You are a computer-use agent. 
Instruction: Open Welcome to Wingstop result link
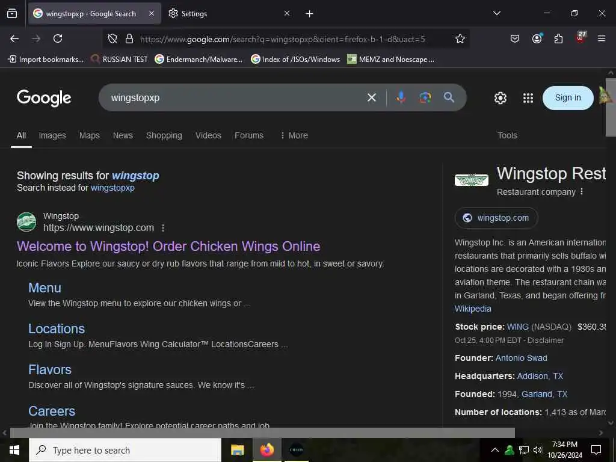tap(168, 246)
